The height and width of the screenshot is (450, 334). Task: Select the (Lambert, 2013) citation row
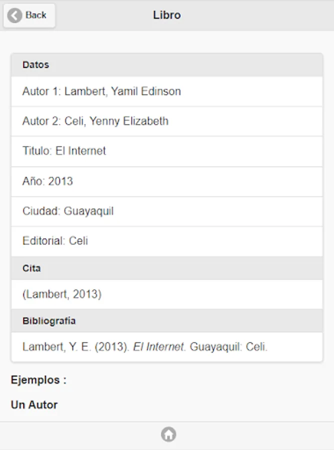pos(62,294)
